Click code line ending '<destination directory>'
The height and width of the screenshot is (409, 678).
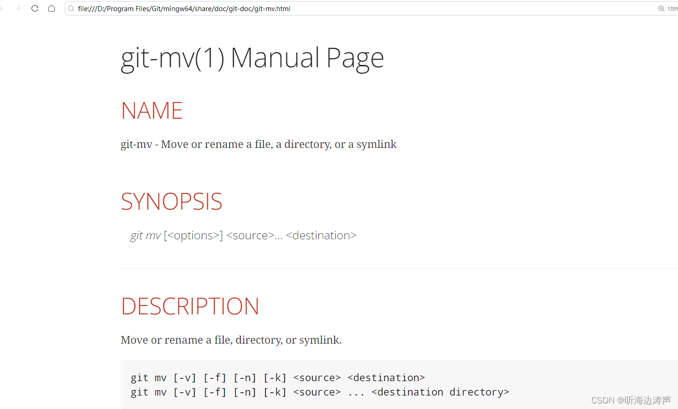coord(320,392)
